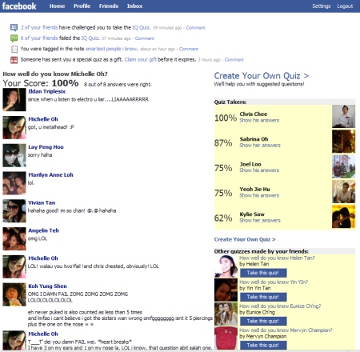Open IQ Quiz link in challenge notification
Viewport: 360px width, 352px height.
141,27
